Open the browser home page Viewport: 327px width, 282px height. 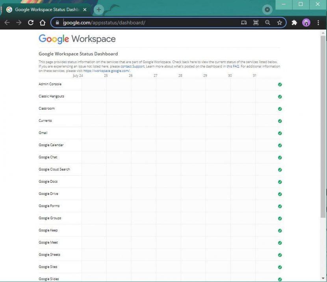43,22
